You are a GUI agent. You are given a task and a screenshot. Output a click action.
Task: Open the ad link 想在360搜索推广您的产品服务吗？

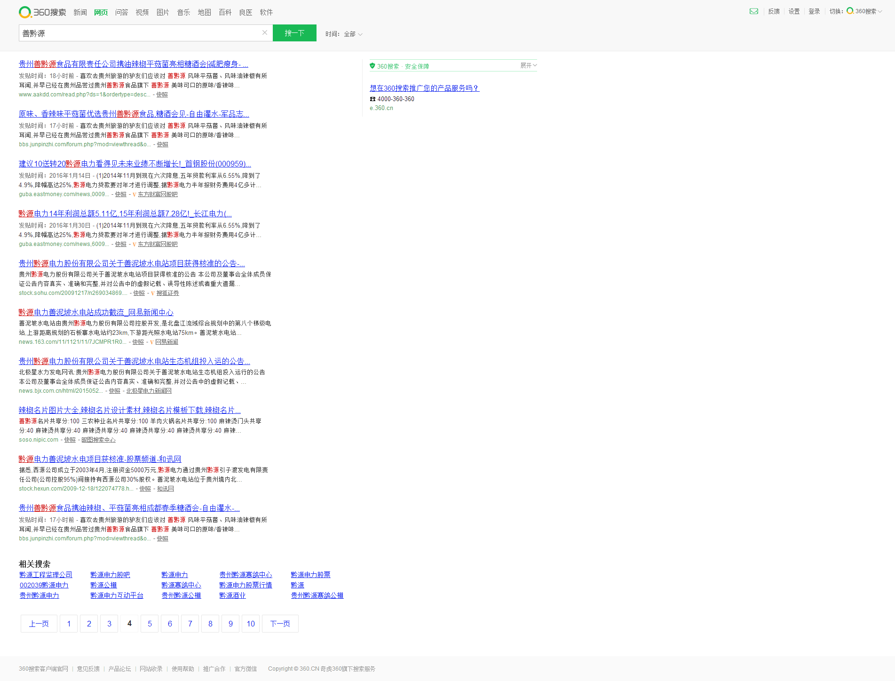point(425,88)
